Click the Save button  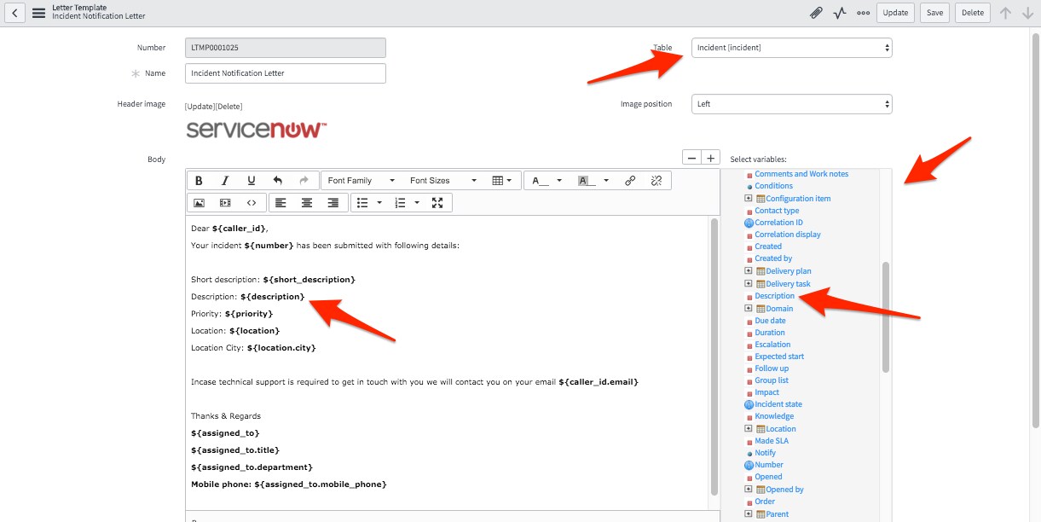(x=935, y=13)
